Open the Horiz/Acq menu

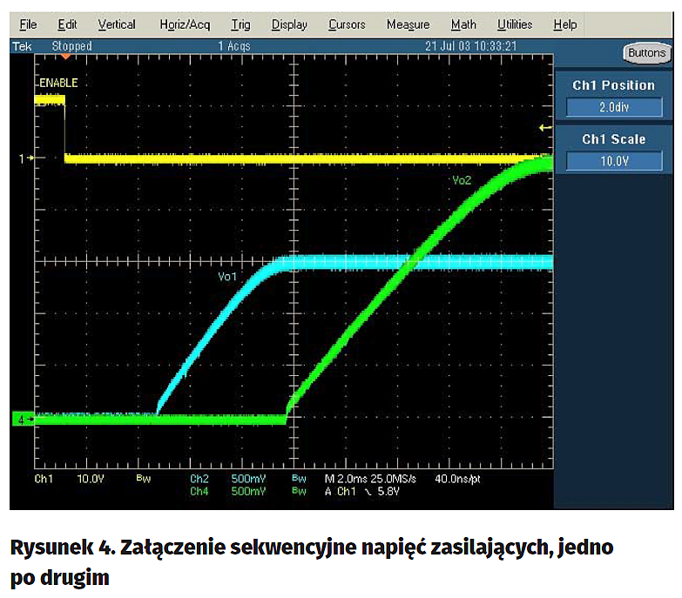[185, 24]
